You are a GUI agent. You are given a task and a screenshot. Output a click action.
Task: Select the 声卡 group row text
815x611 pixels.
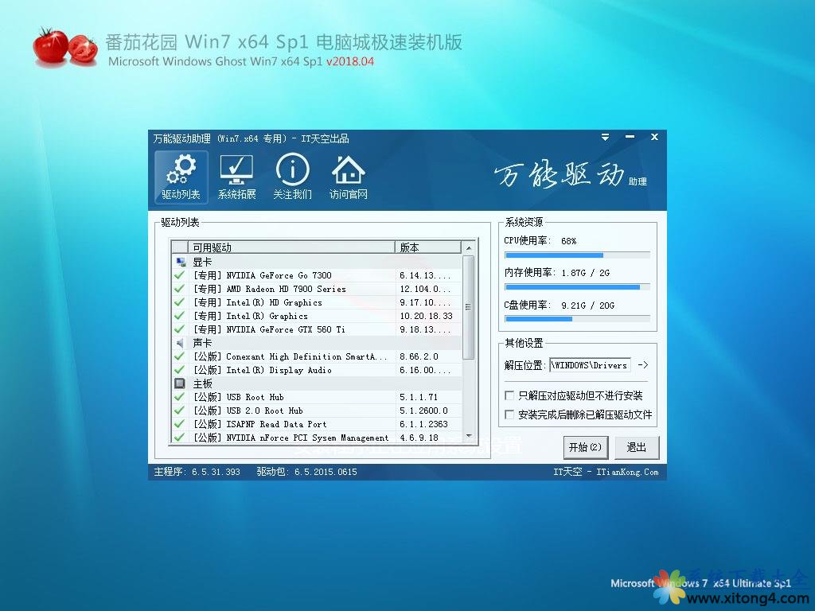coord(202,343)
